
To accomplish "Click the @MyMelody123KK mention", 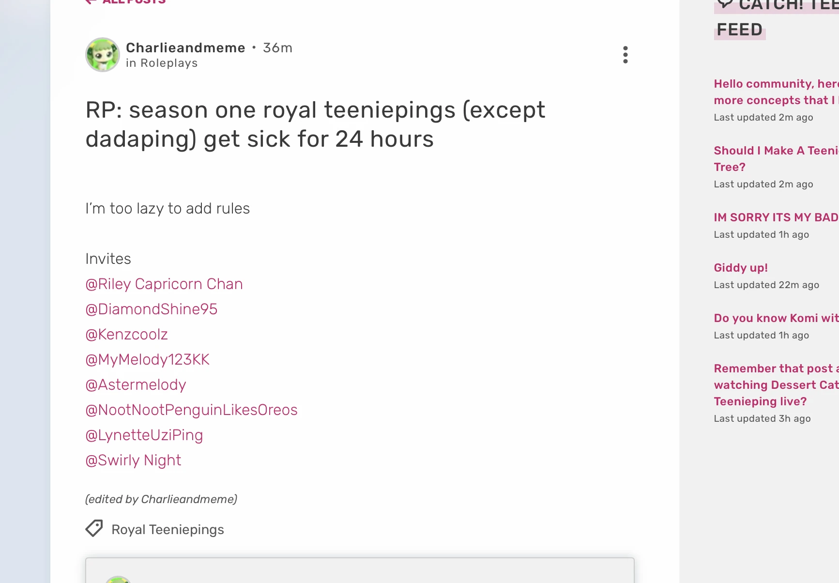I will [x=147, y=359].
